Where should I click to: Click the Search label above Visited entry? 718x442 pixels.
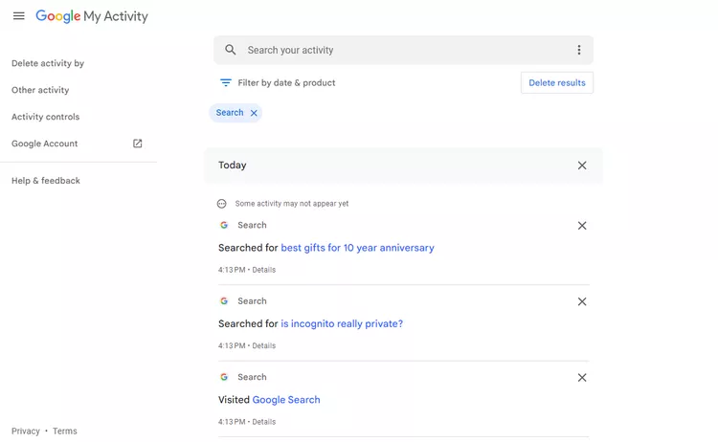(x=252, y=377)
